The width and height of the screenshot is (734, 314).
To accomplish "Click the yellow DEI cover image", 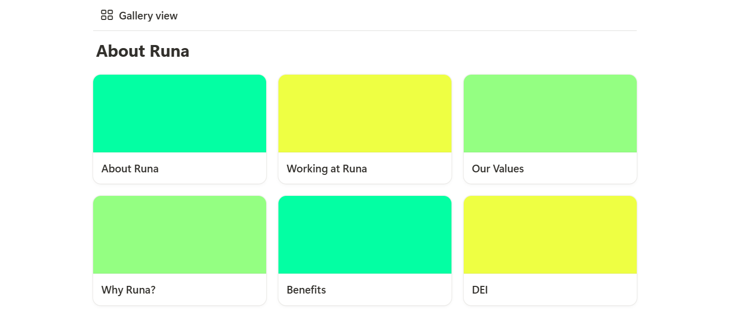I will tap(550, 235).
